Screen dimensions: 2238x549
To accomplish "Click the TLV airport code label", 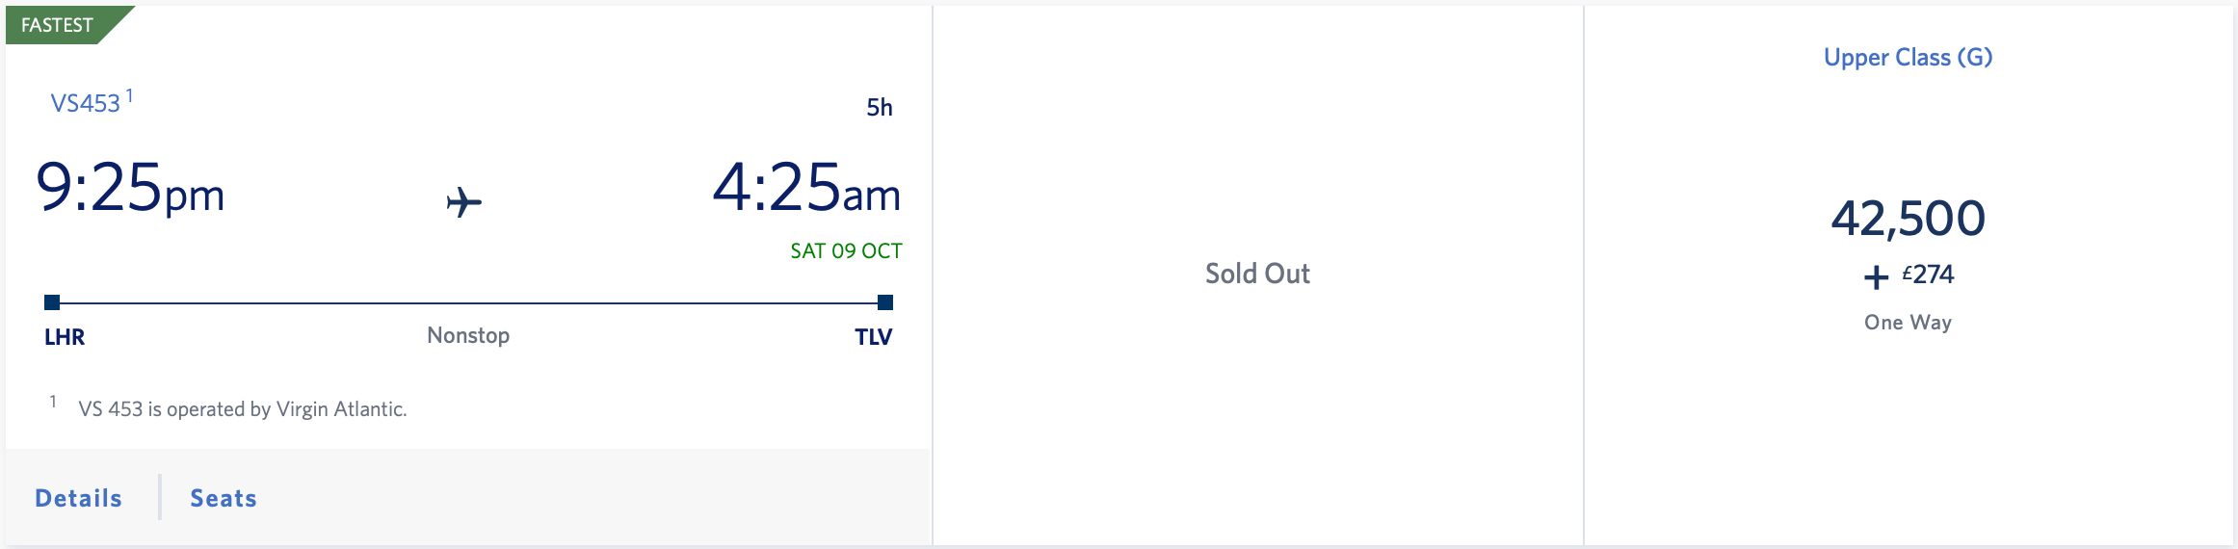I will tap(873, 337).
